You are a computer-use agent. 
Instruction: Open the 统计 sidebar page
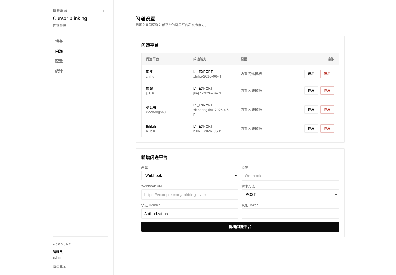[59, 71]
